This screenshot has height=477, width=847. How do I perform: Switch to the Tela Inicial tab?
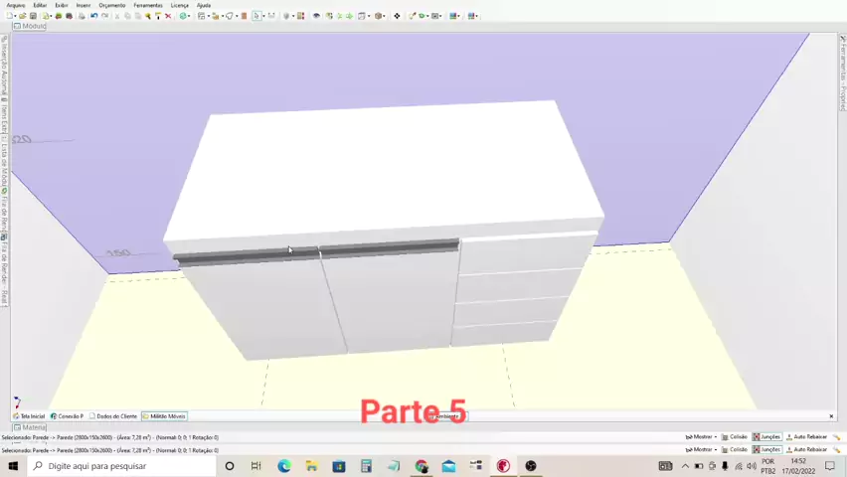click(29, 416)
